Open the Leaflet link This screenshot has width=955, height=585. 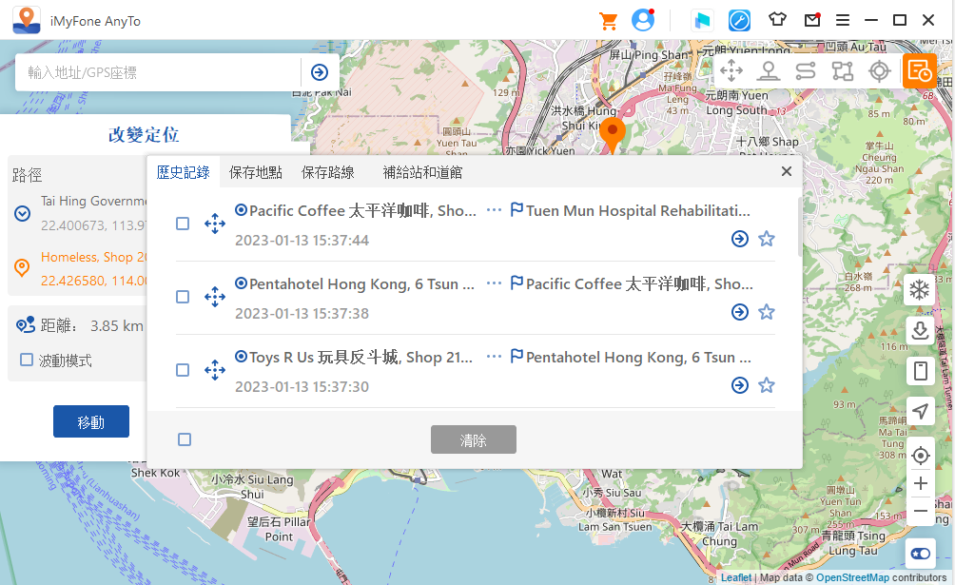(x=735, y=577)
